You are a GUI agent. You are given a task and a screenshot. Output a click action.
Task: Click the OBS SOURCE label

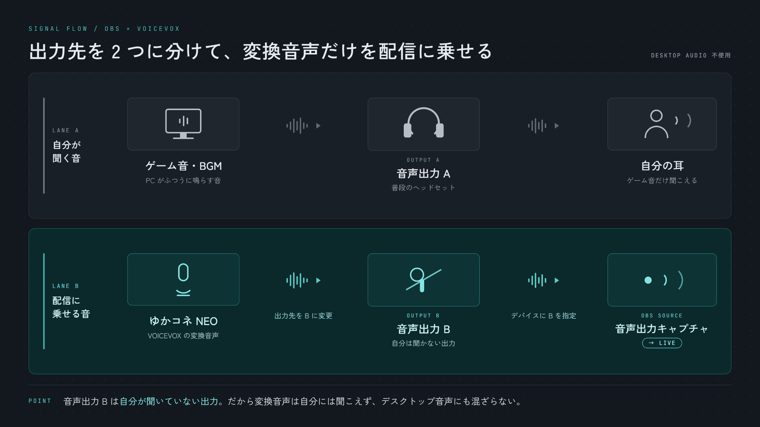662,316
